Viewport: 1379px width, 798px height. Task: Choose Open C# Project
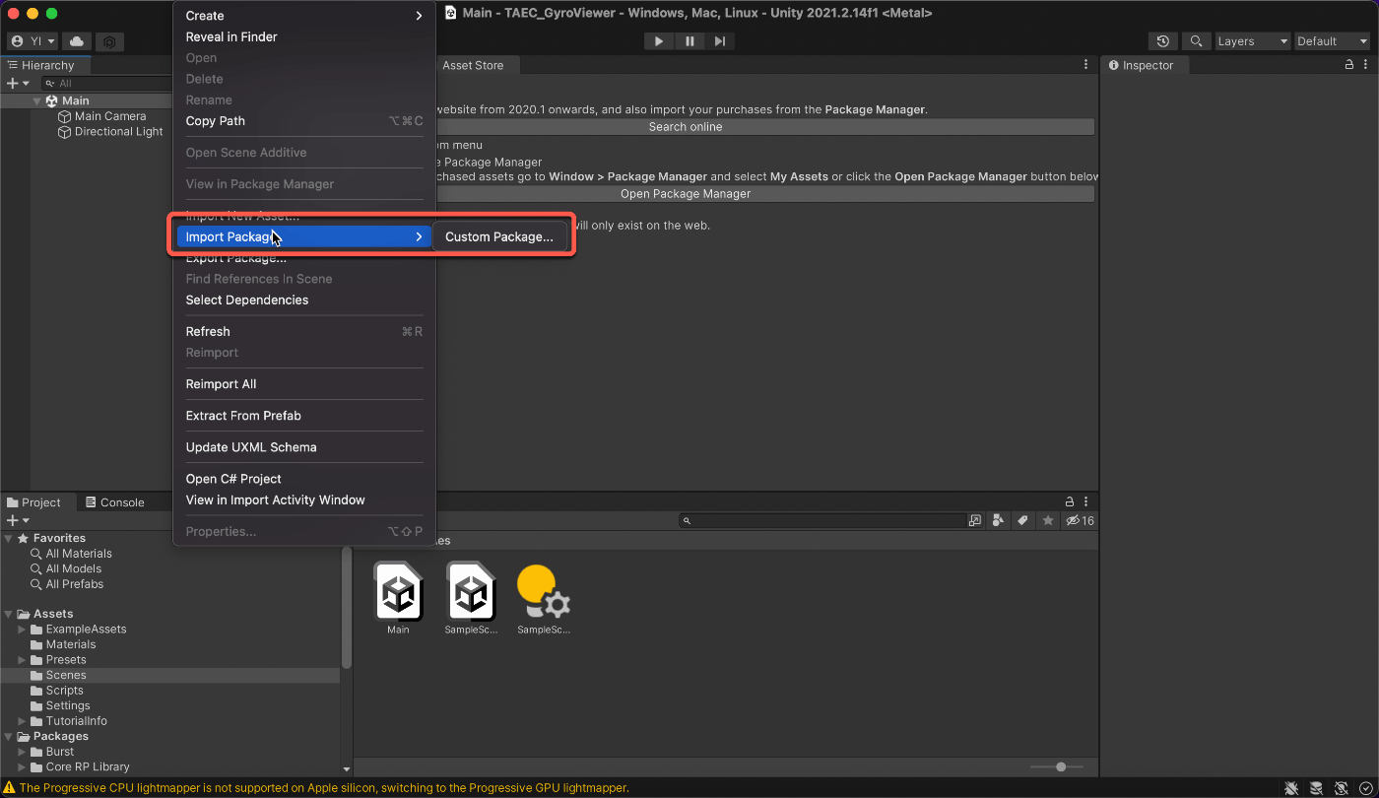pos(304,479)
